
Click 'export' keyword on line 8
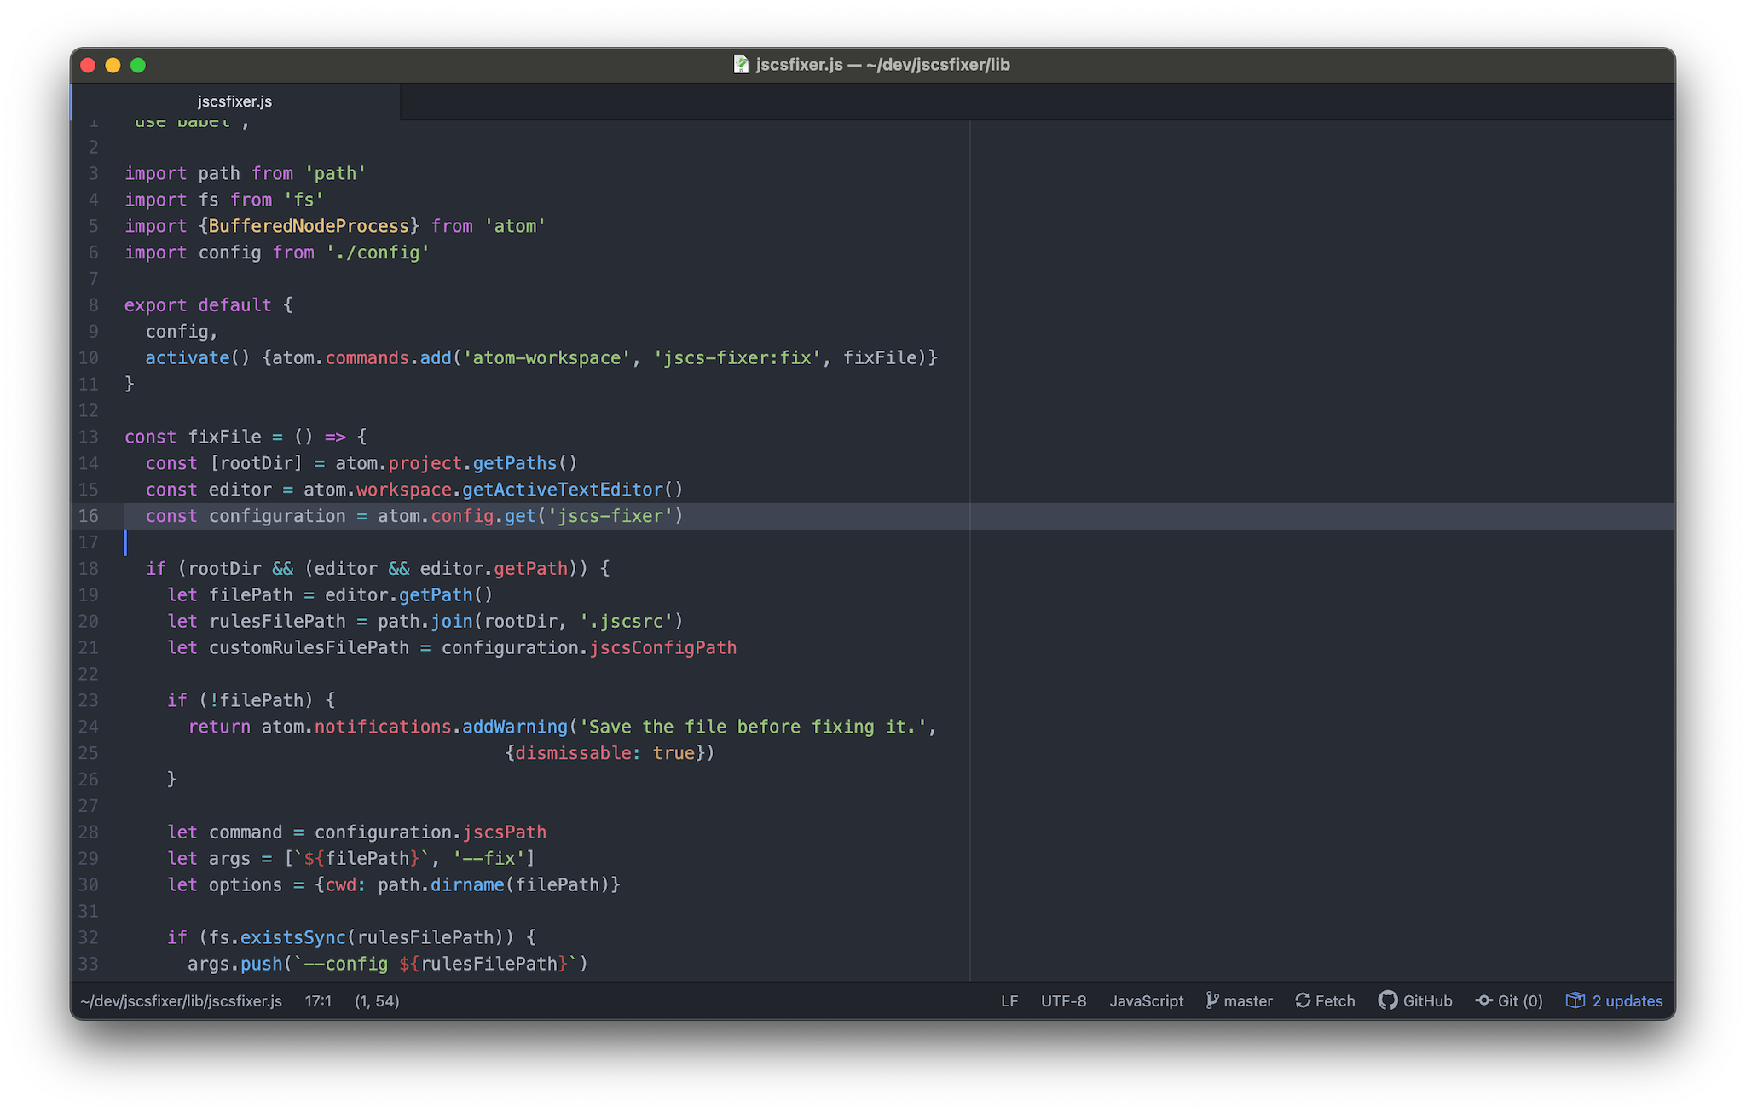click(156, 305)
